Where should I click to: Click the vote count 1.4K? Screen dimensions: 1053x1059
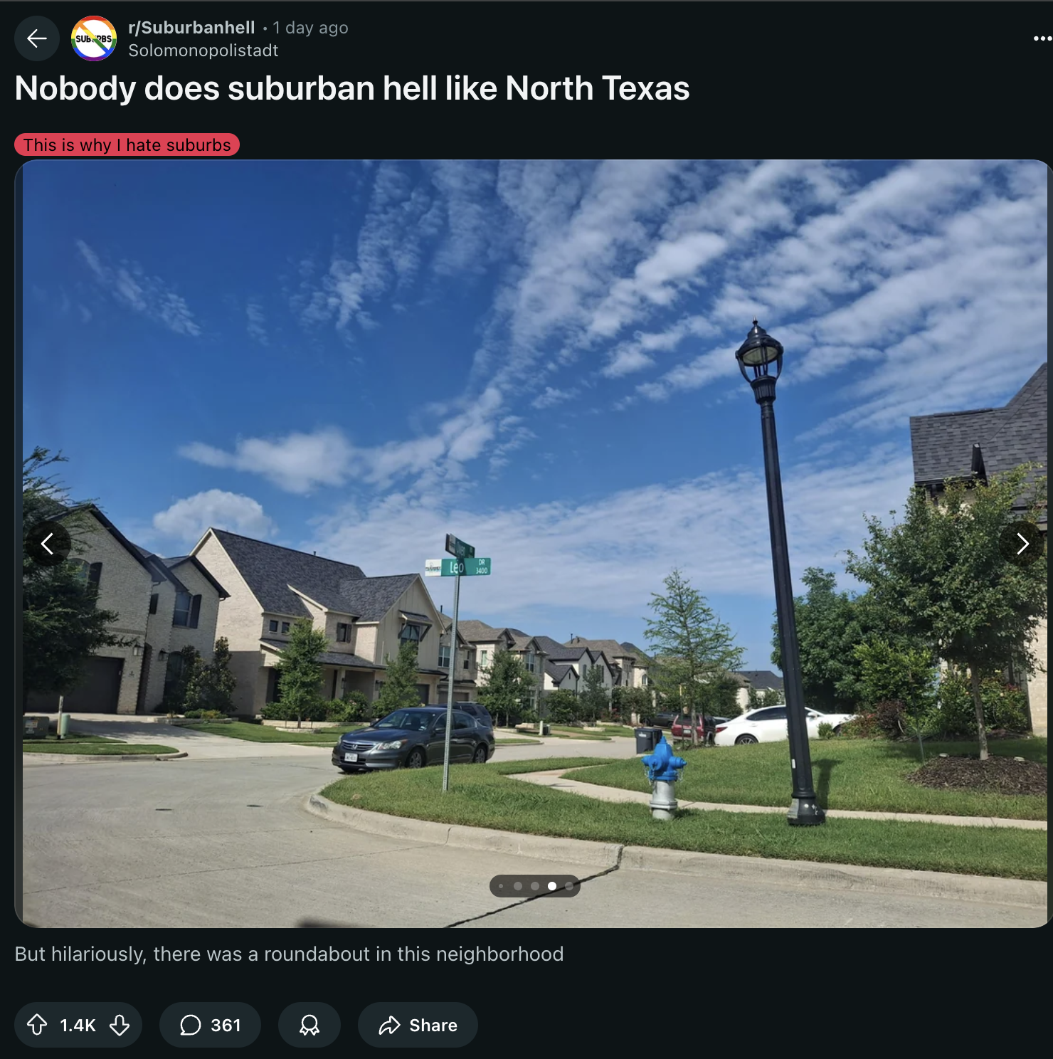pyautogui.click(x=78, y=1025)
